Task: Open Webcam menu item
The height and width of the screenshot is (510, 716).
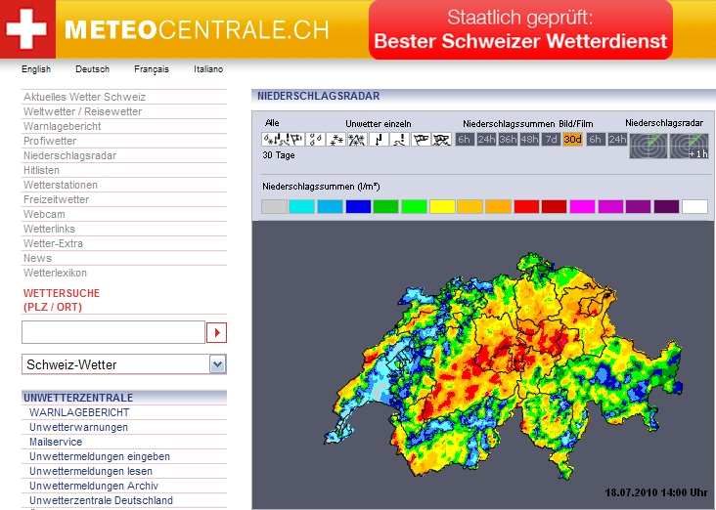Action: [44, 214]
